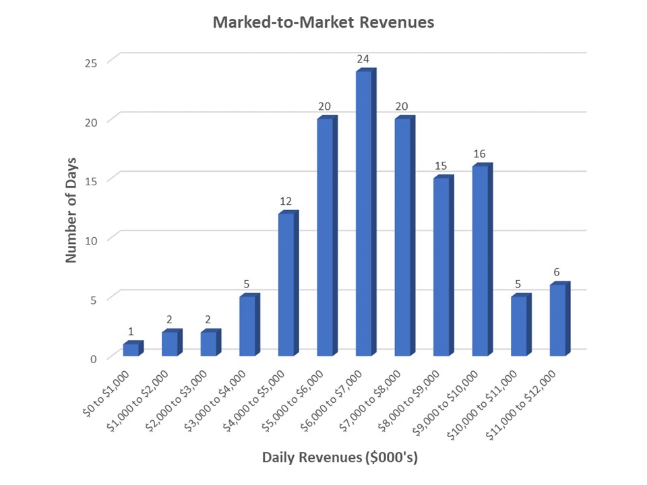
Task: Select the $5,000 to $6,000 bar
Action: click(x=325, y=237)
